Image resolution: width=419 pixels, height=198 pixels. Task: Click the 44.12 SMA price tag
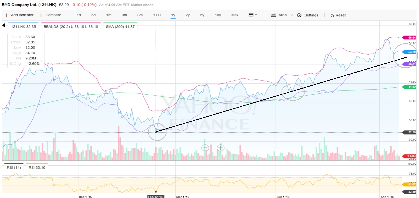tap(409, 87)
